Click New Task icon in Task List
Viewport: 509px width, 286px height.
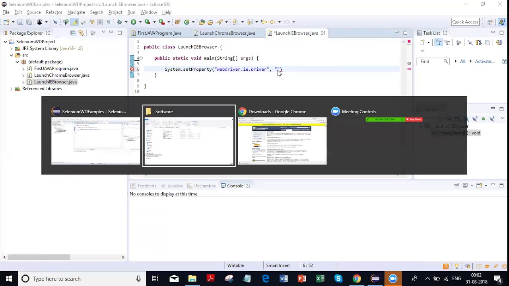(x=422, y=43)
